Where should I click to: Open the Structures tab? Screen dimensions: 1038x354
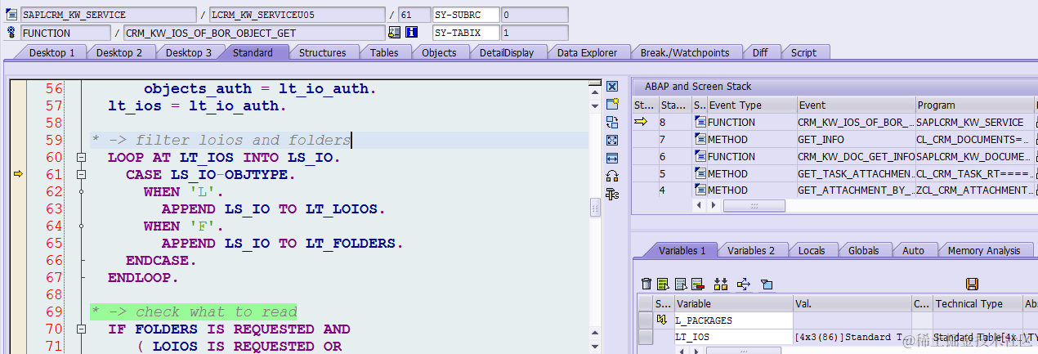[322, 52]
